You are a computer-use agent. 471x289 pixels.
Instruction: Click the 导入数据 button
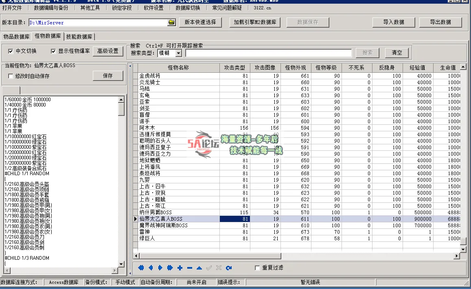394,22
